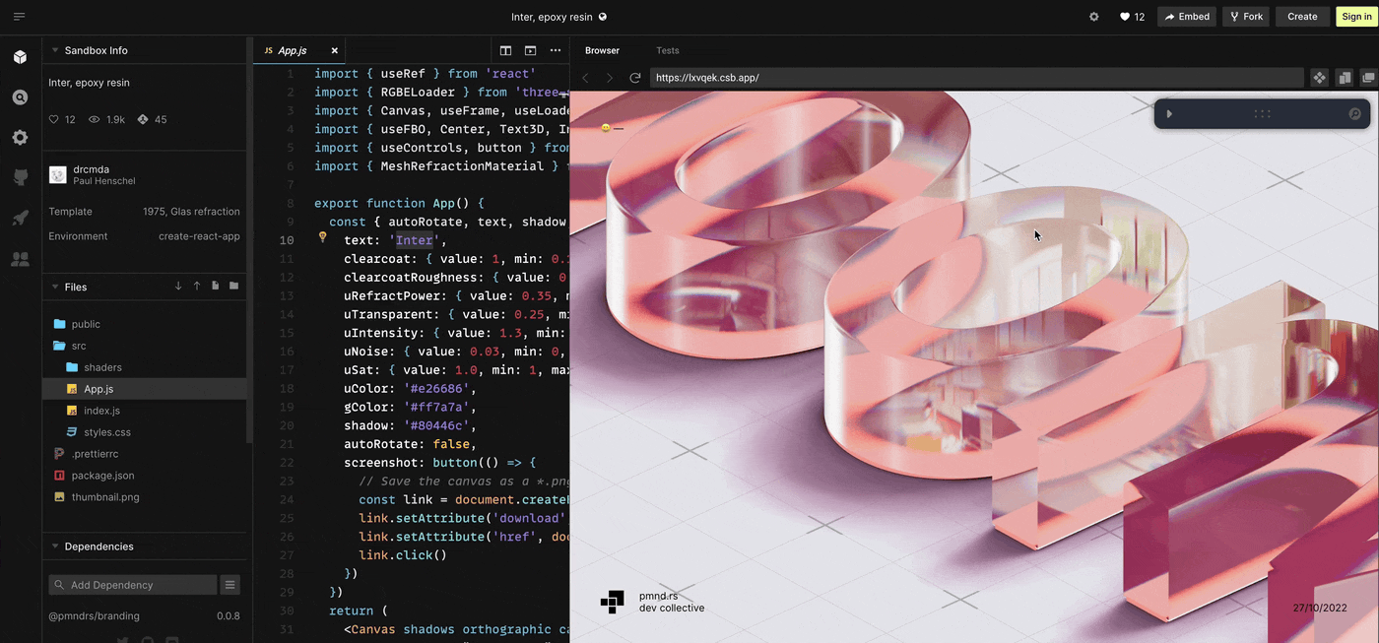This screenshot has height=643, width=1379.
Task: Open the GitHub panel in sidebar
Action: click(20, 178)
